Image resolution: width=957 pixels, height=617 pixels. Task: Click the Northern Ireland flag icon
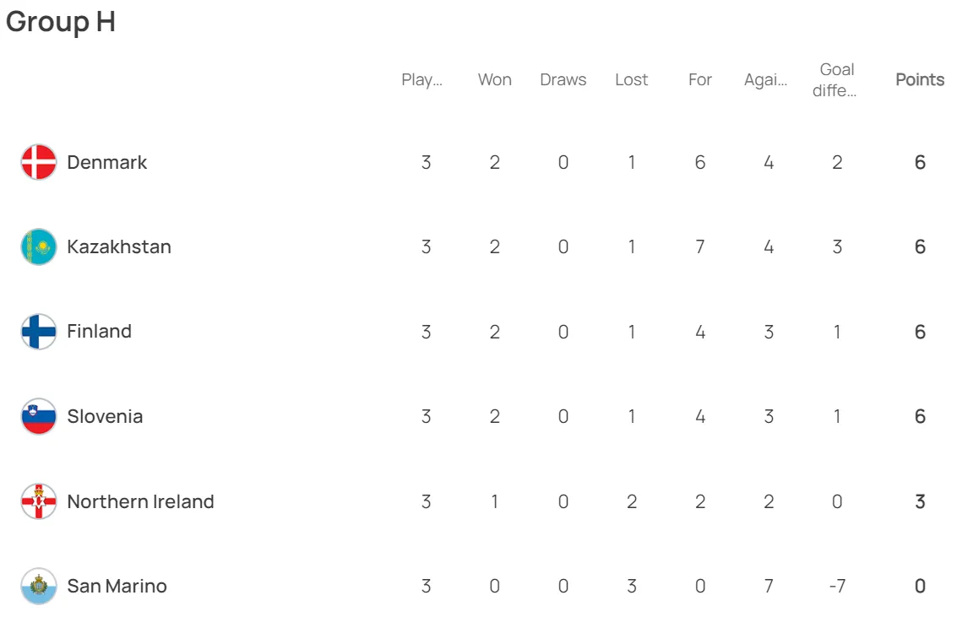pyautogui.click(x=39, y=501)
